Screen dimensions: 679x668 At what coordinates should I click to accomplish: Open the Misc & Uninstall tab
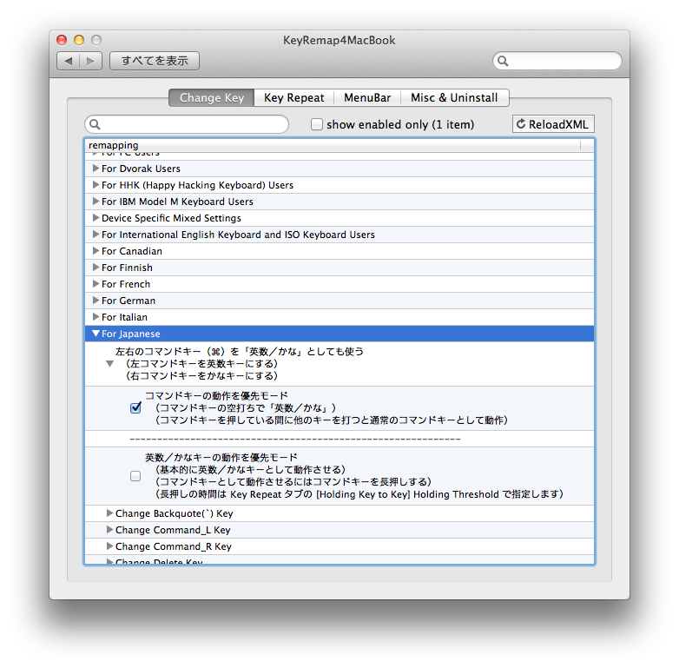point(454,98)
